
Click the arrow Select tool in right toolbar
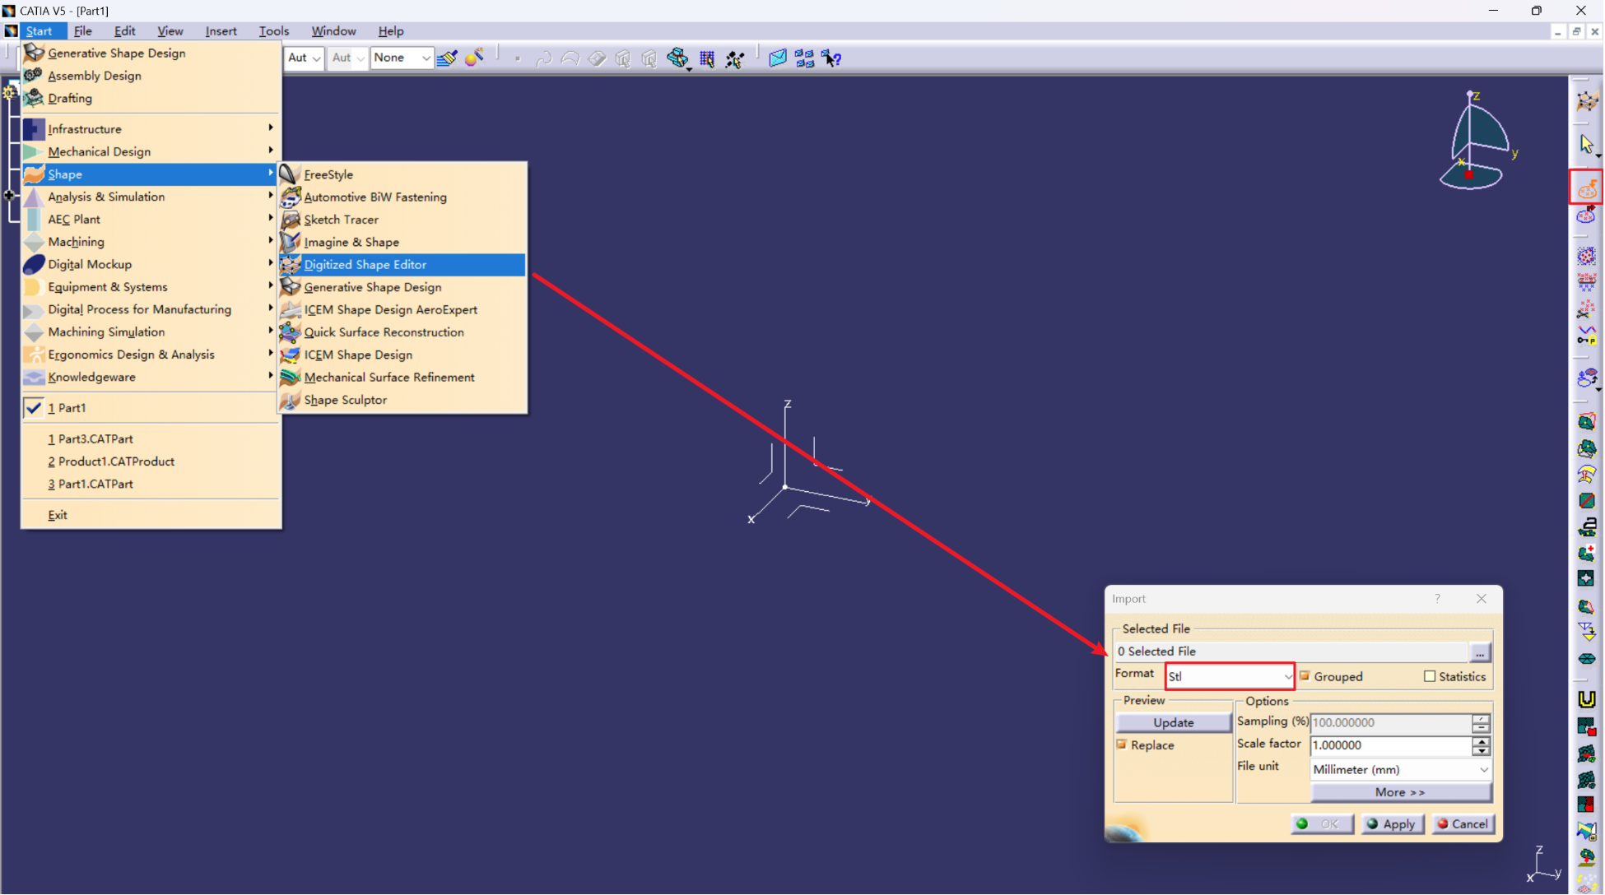(1586, 145)
